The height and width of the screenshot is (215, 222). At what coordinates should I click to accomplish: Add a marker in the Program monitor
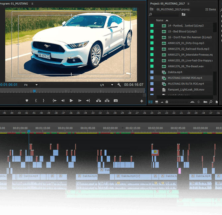point(27,101)
